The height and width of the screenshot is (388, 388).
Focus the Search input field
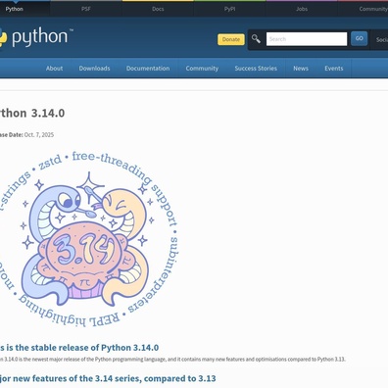coord(307,39)
